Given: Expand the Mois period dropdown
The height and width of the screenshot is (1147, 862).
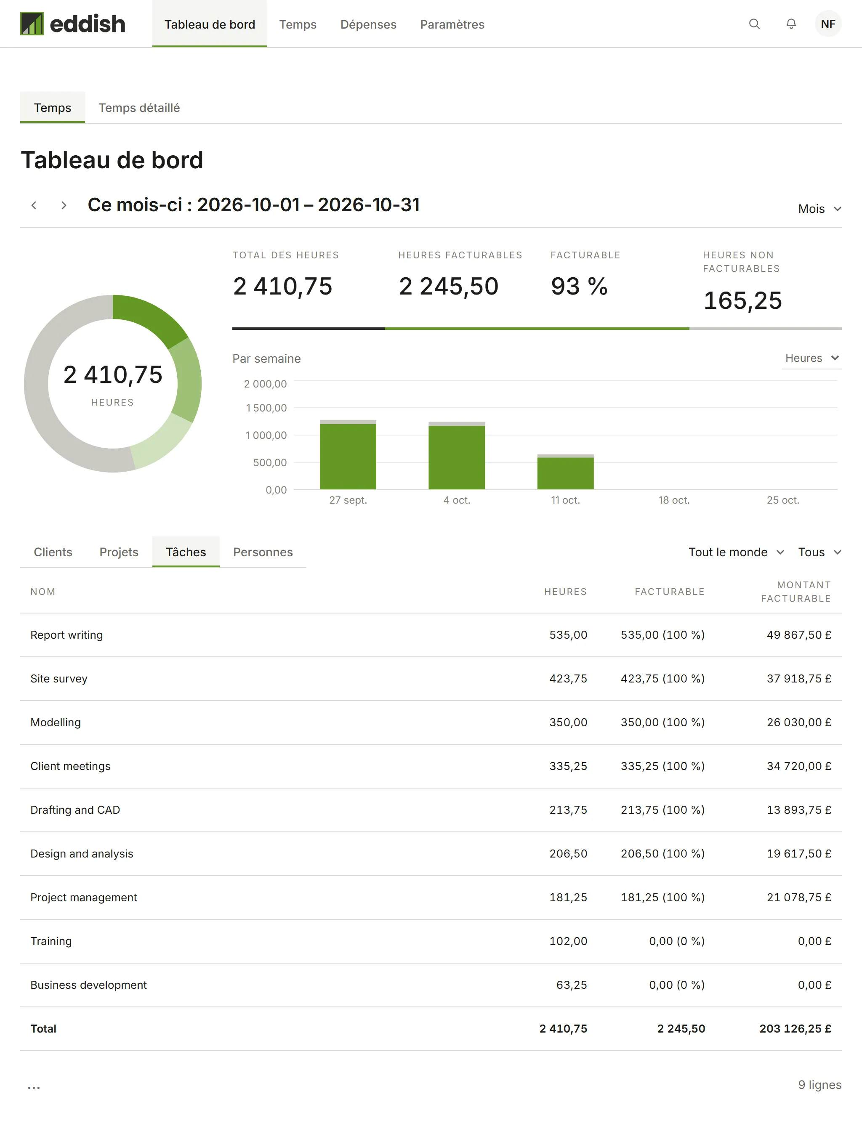Looking at the screenshot, I should pos(819,209).
